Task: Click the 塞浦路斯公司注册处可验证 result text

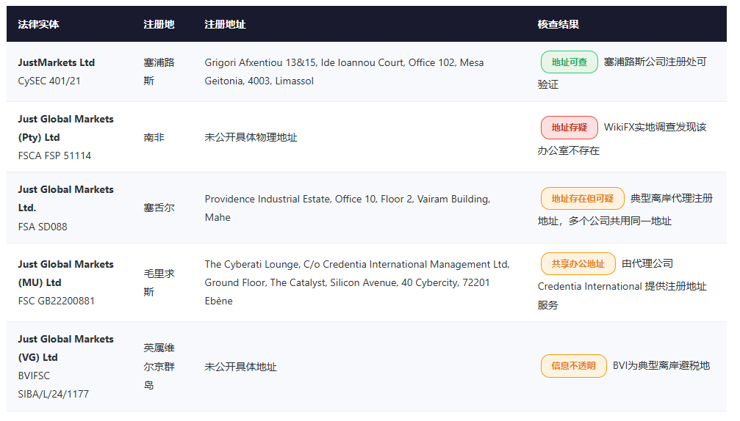Action: [x=622, y=73]
